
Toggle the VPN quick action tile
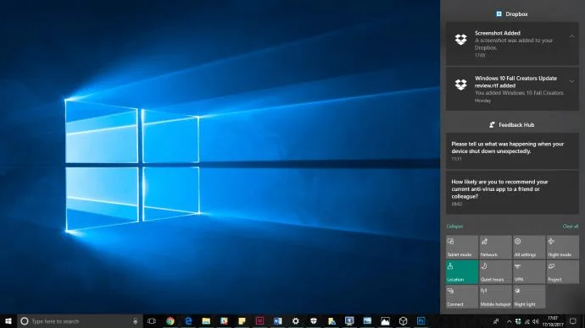[x=529, y=272]
